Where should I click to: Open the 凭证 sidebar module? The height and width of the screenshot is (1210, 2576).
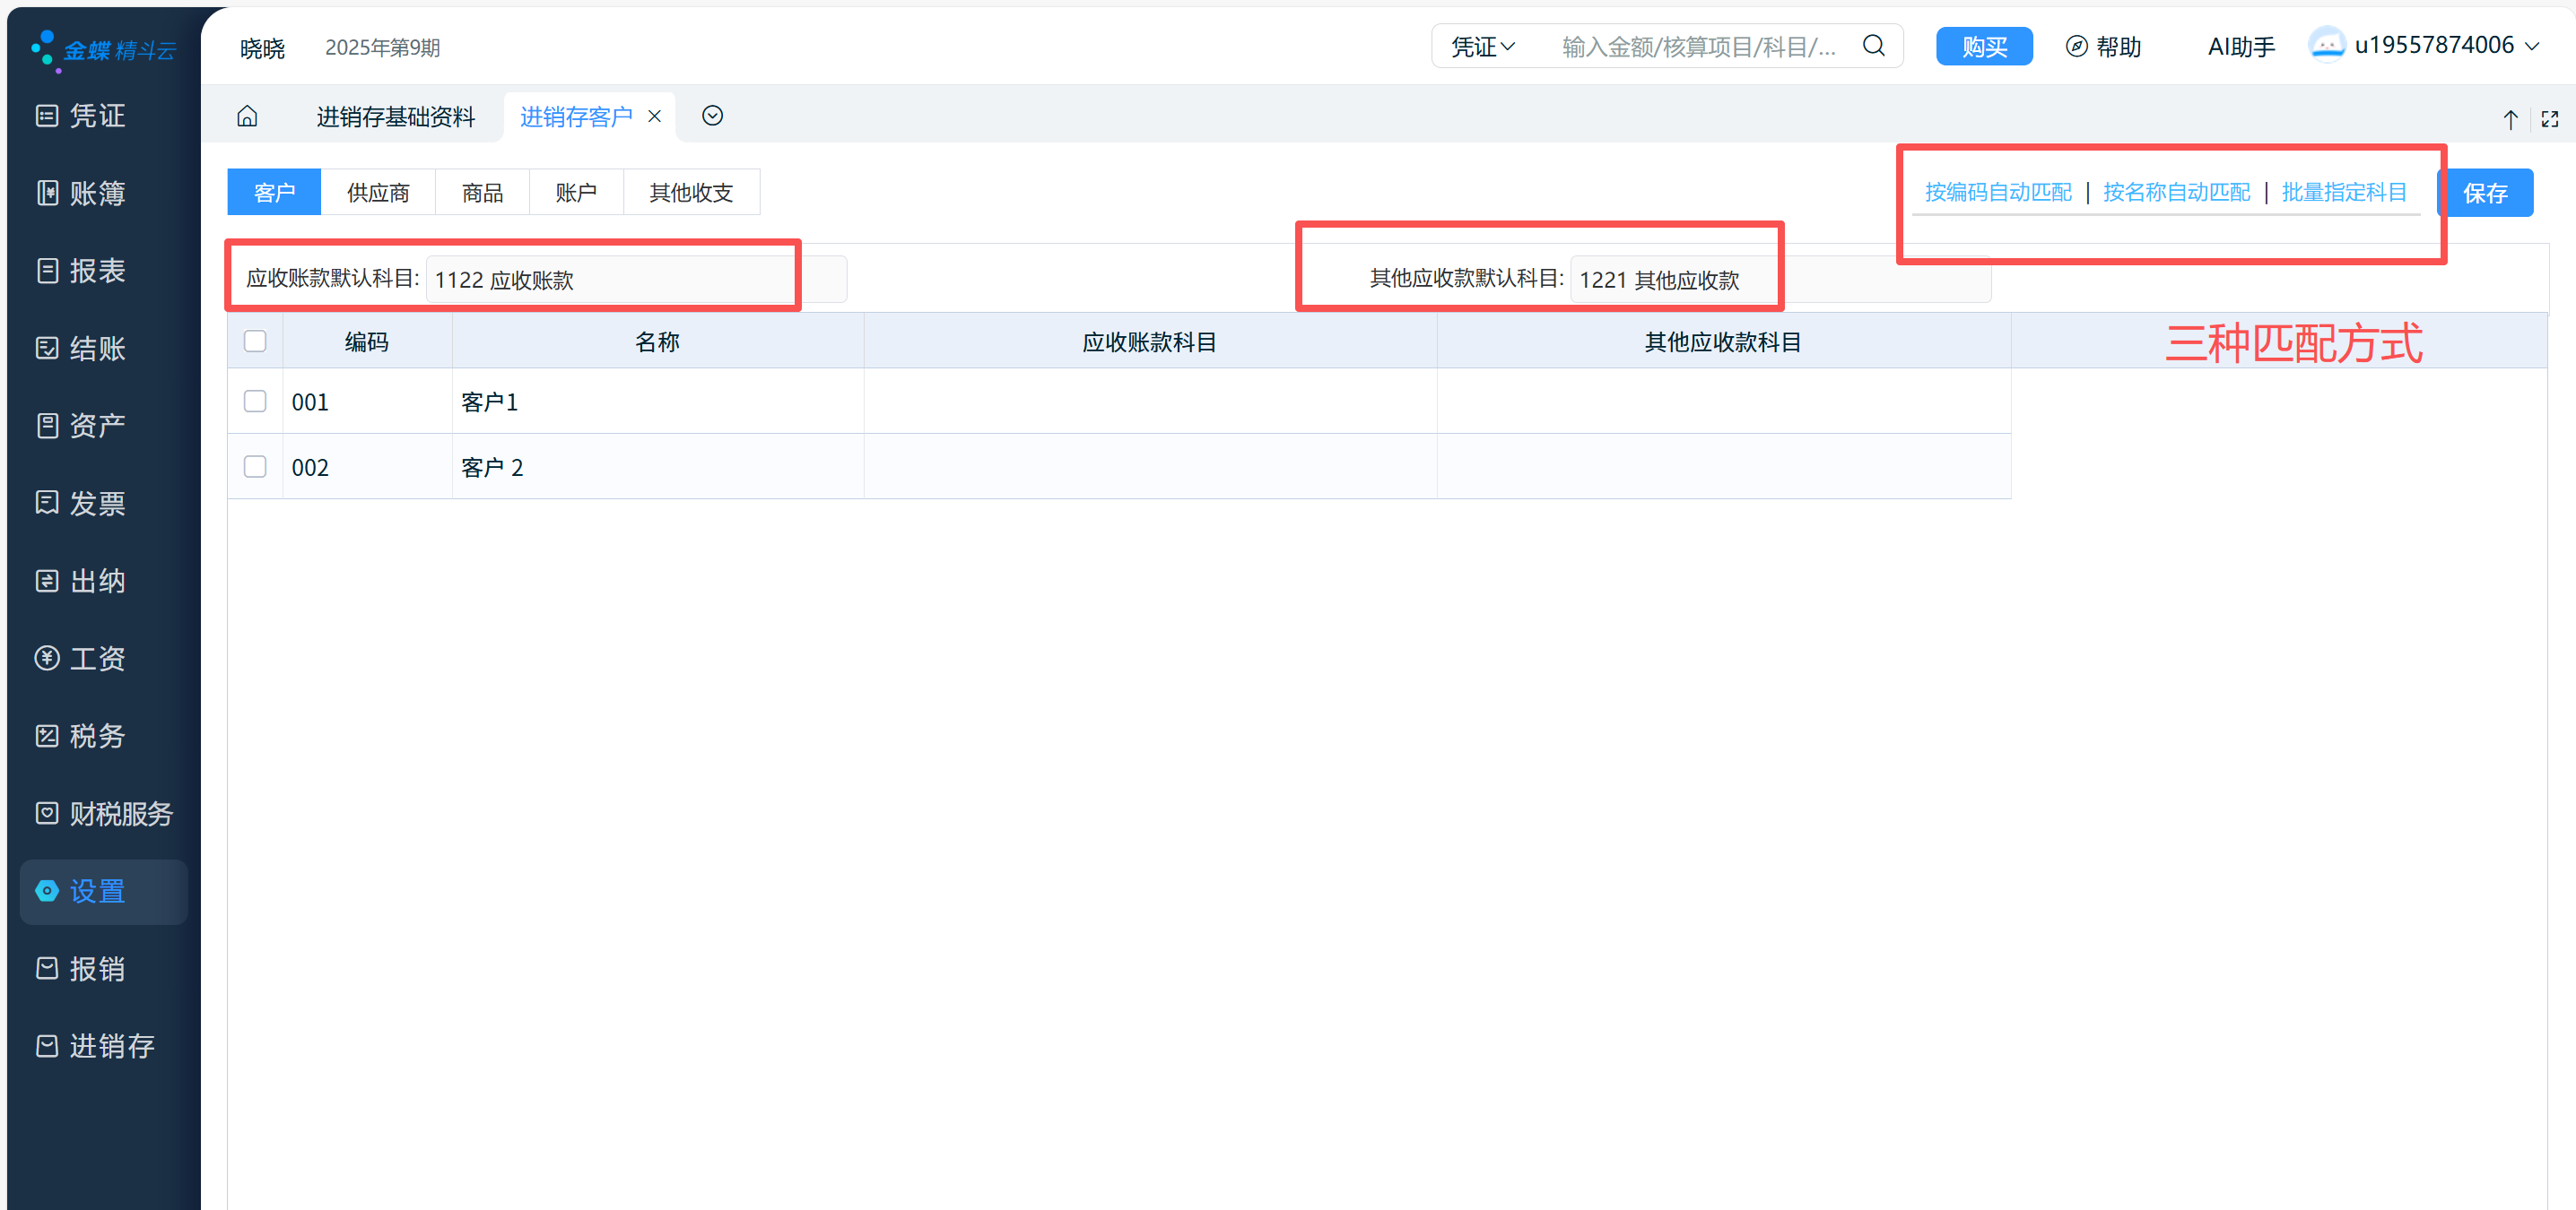pos(97,116)
